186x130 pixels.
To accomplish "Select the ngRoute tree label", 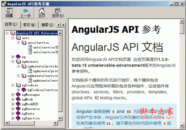I will [28, 114].
